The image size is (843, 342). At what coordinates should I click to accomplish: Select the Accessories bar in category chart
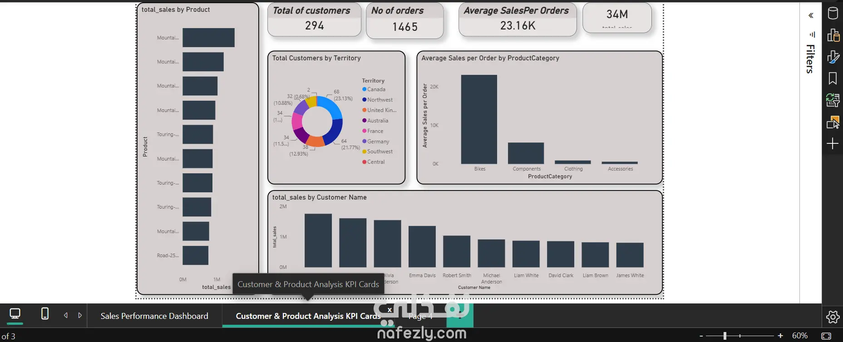click(620, 162)
